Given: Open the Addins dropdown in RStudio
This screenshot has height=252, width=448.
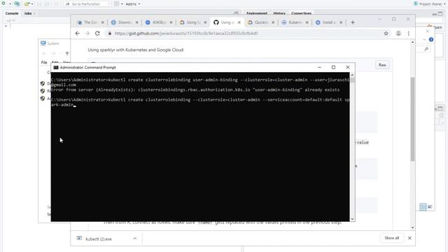Looking at the screenshot, I should 133,4.
